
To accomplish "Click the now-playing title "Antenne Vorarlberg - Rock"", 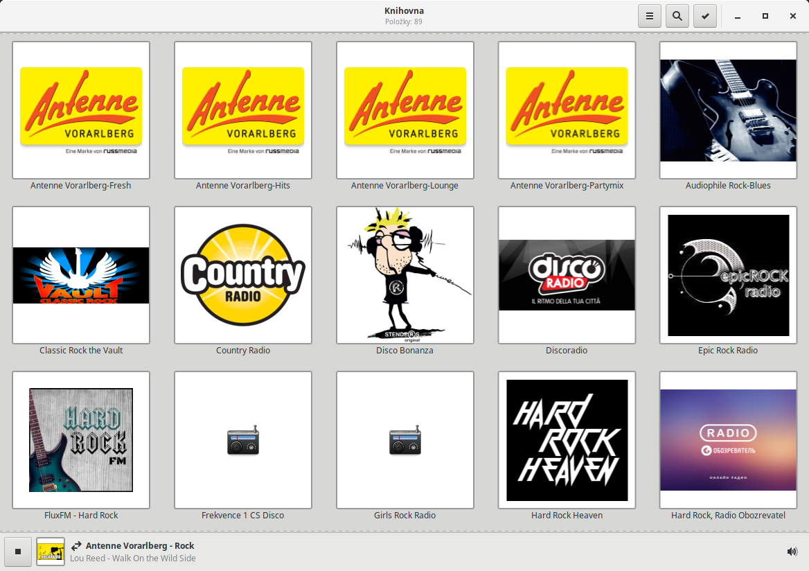I will [x=140, y=545].
